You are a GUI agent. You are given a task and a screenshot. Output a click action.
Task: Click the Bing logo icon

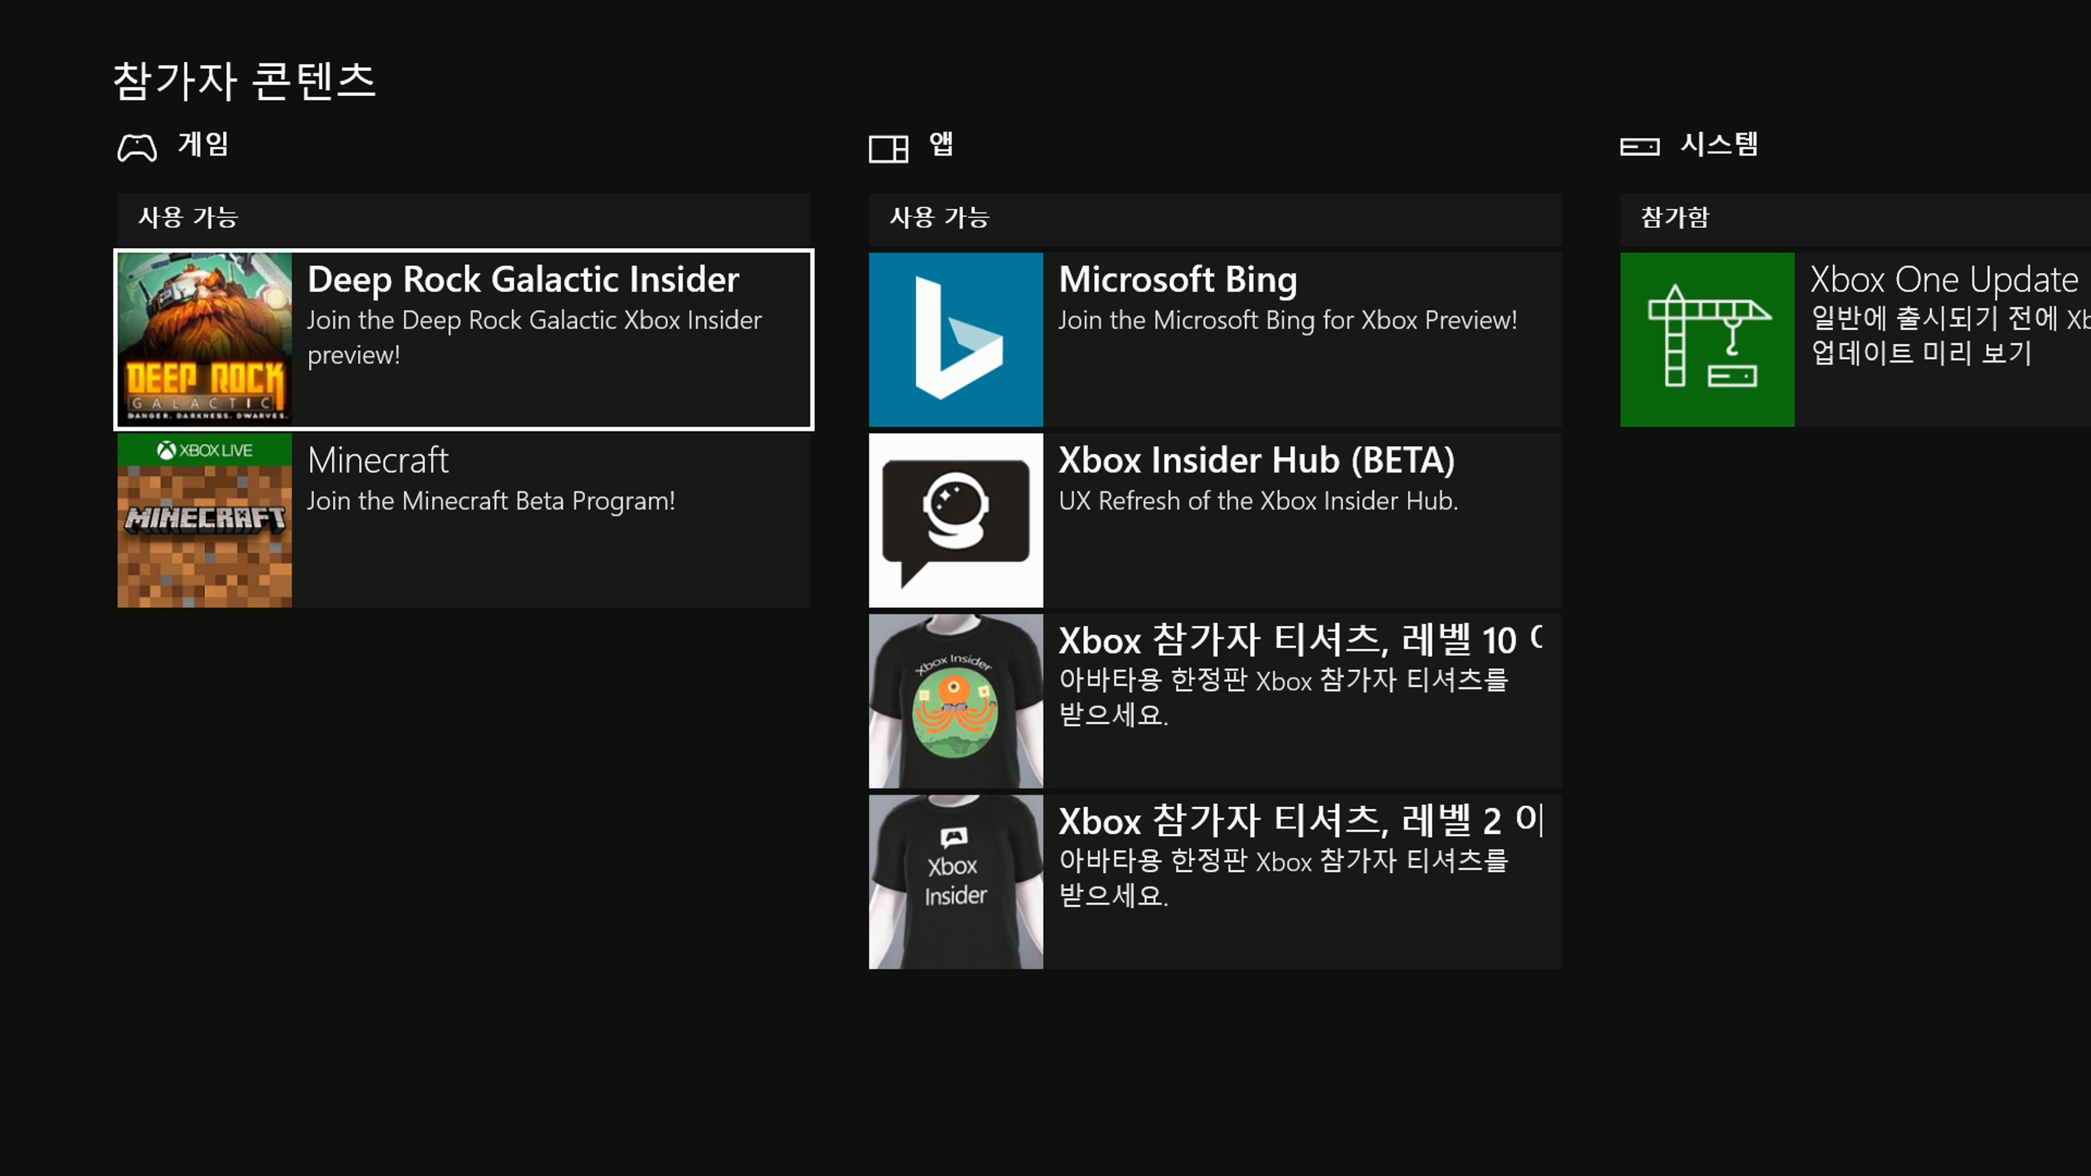click(x=956, y=339)
